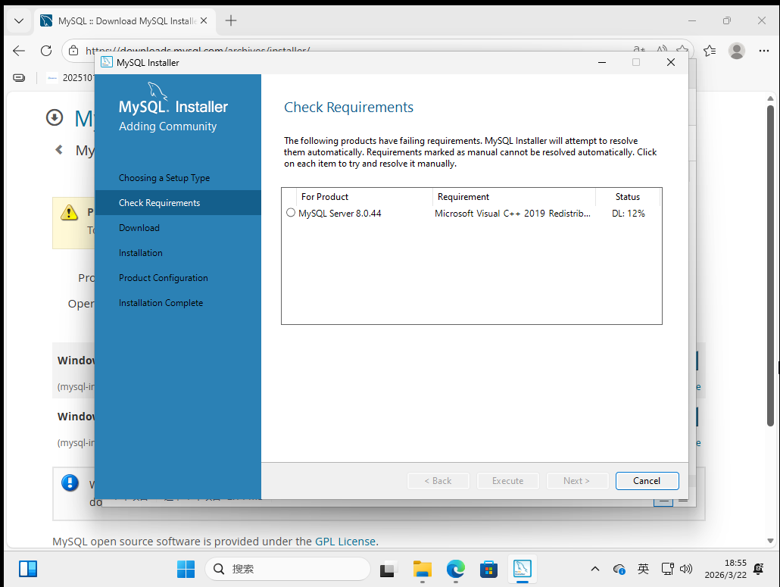Click the blue info icon on the webpage

coord(70,482)
